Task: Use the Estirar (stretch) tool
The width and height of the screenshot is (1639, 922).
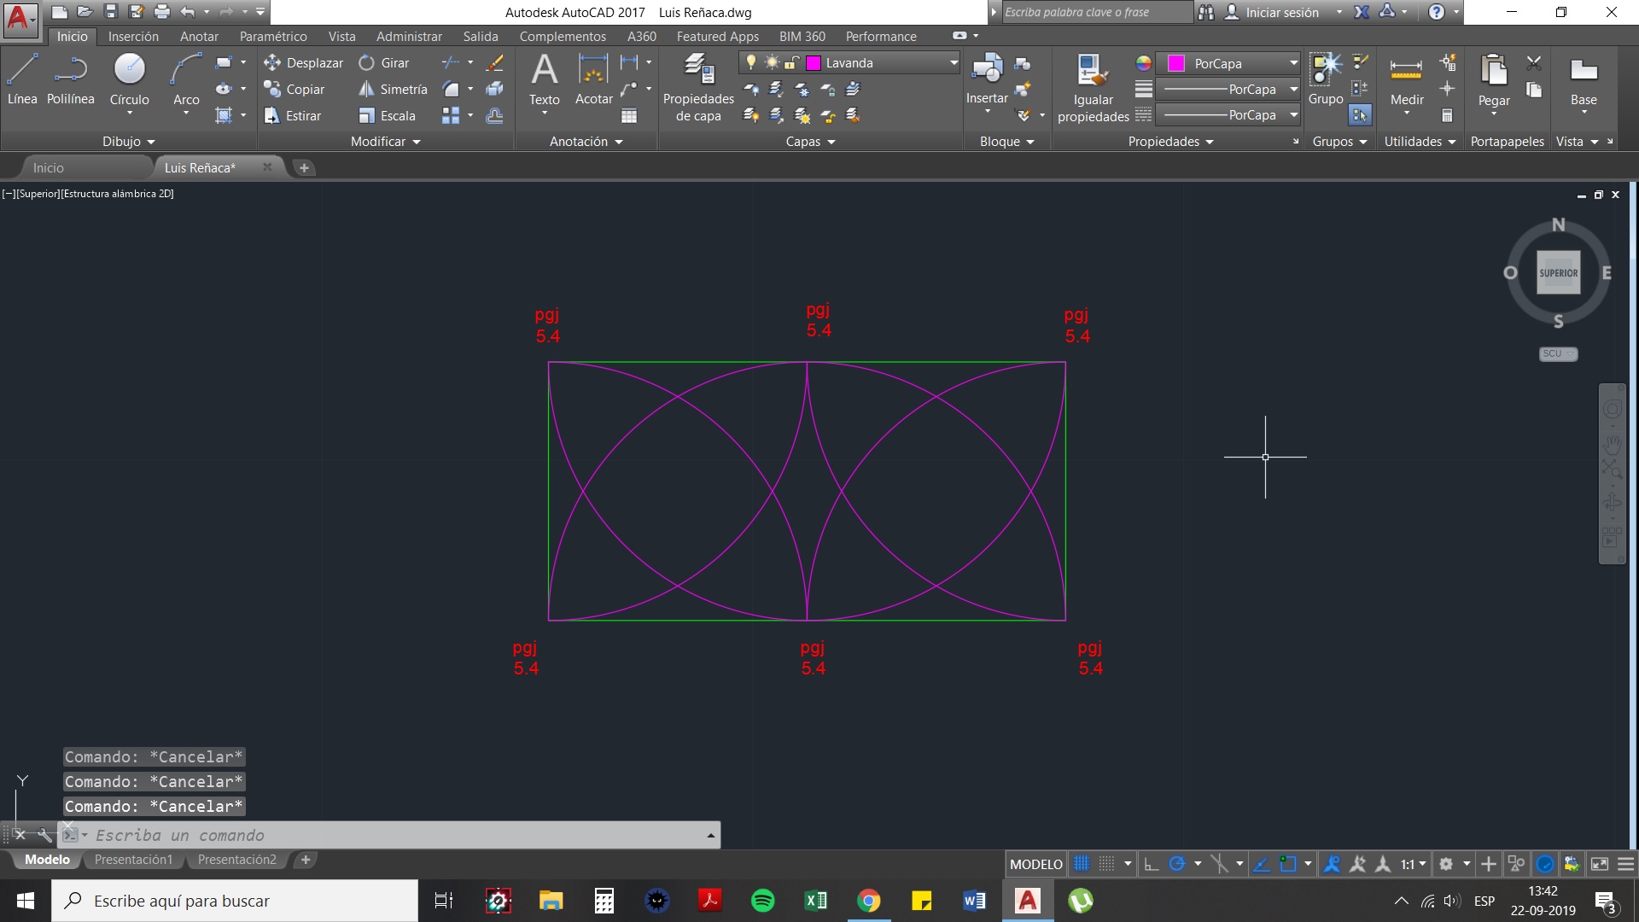Action: [x=293, y=115]
